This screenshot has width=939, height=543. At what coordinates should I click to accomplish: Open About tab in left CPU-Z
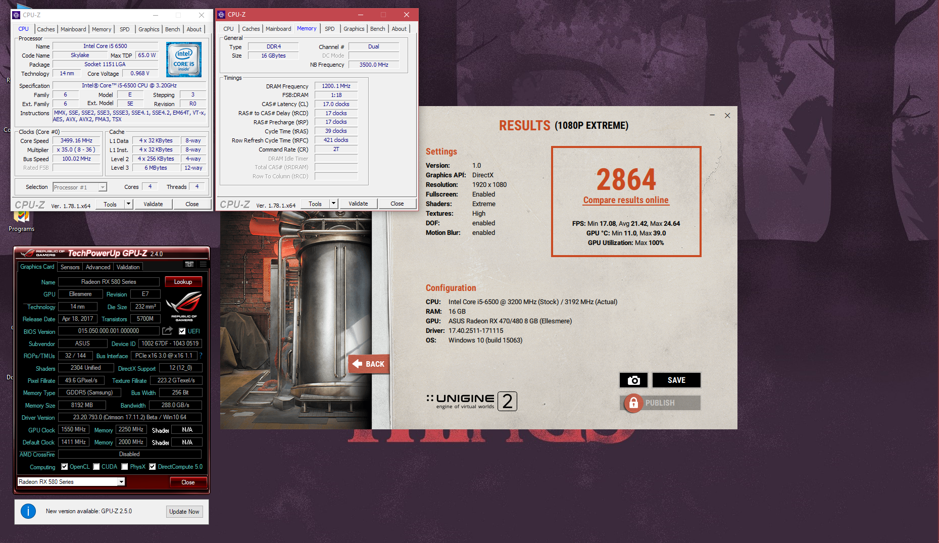pyautogui.click(x=194, y=29)
